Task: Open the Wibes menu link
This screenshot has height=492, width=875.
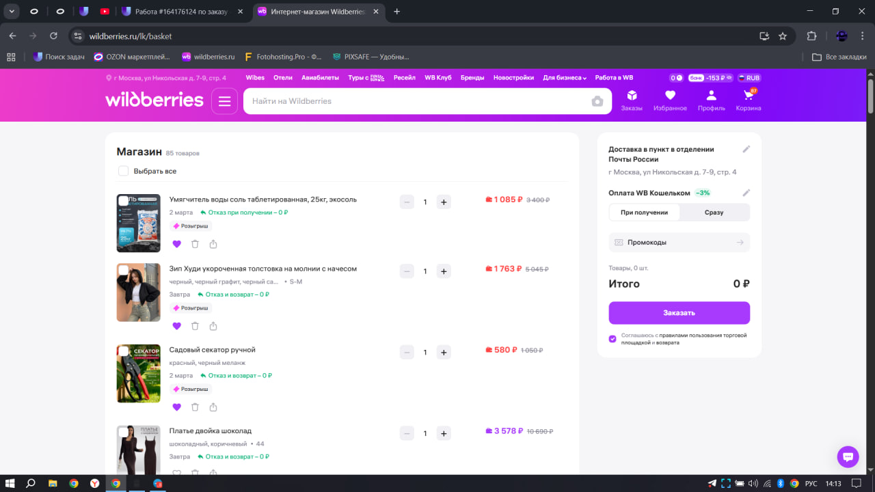Action: pos(255,78)
